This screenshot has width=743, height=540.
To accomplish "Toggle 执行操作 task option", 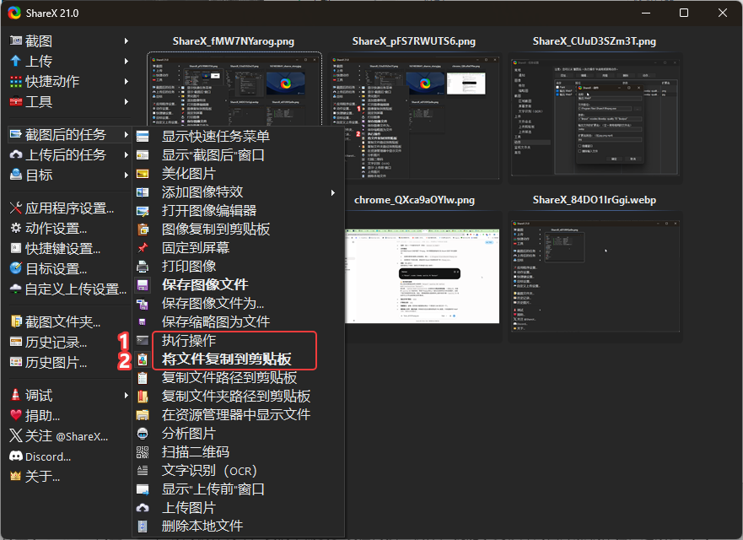I will [x=239, y=340].
